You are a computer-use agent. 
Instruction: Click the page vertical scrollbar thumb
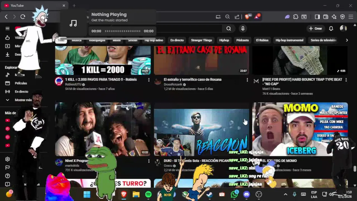point(355,169)
